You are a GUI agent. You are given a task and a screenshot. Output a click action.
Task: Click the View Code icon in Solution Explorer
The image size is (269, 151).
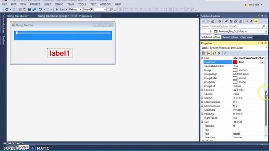247,21
